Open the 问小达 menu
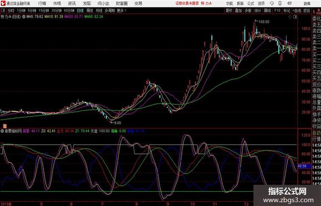The width and height of the screenshot is (321, 206). tap(103, 3)
